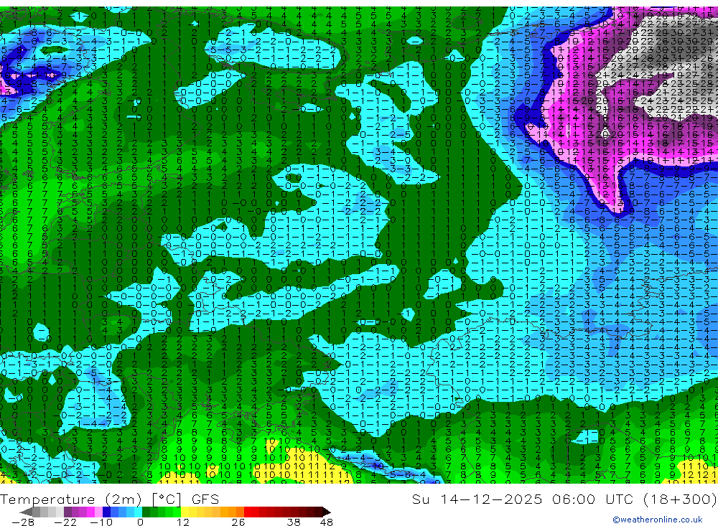
Task: Click the '-22' legend scale label
Action: (65, 522)
